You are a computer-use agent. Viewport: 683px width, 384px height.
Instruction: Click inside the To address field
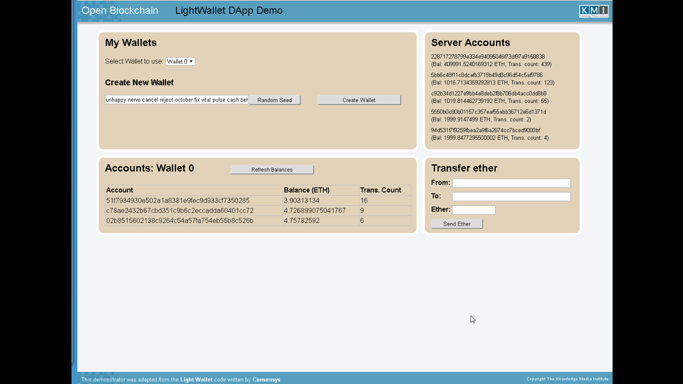pyautogui.click(x=511, y=196)
